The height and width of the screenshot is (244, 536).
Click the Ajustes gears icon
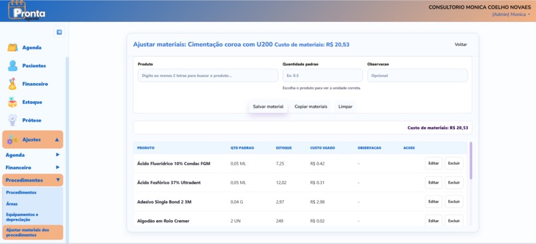[12, 140]
